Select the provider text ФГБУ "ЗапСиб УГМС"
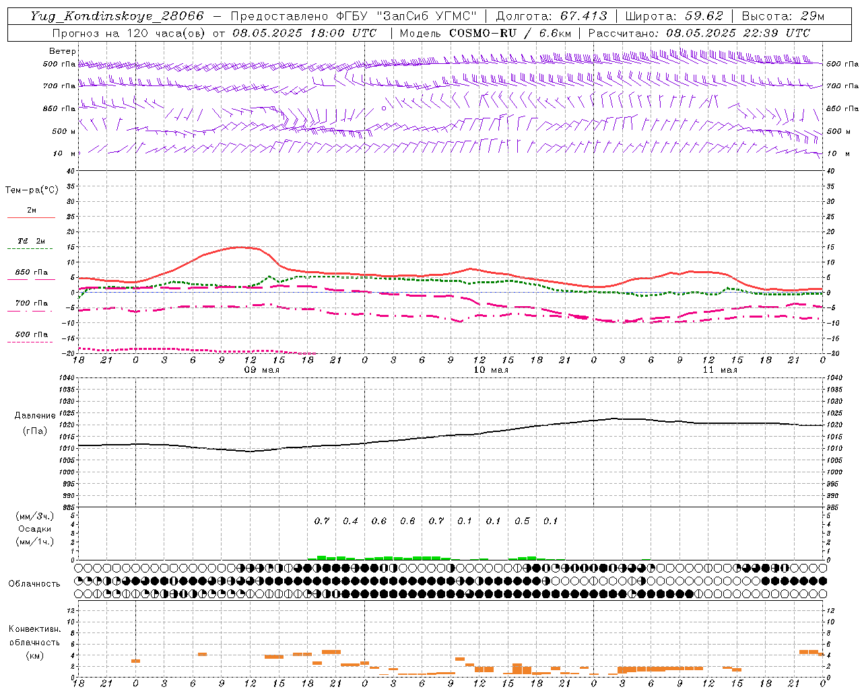The height and width of the screenshot is (689, 862). coord(405,16)
